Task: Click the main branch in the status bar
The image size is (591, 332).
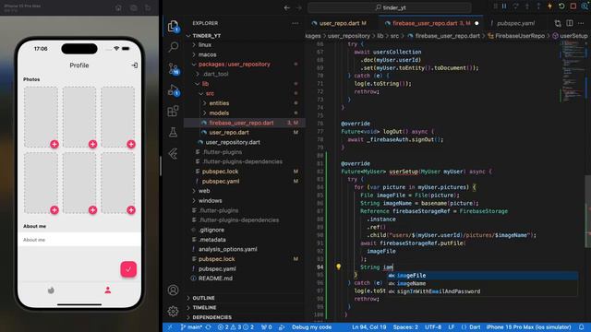Action: click(x=192, y=327)
